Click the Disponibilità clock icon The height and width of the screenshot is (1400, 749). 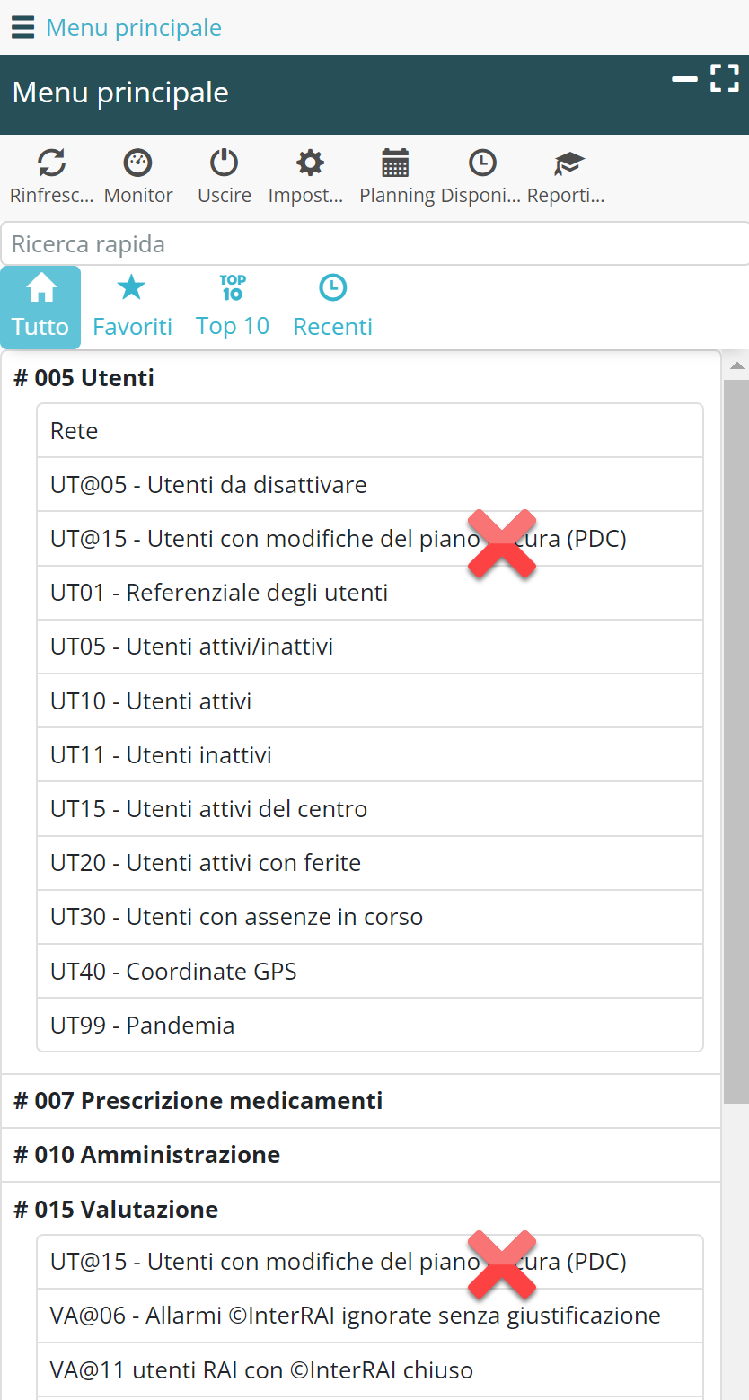coord(482,163)
